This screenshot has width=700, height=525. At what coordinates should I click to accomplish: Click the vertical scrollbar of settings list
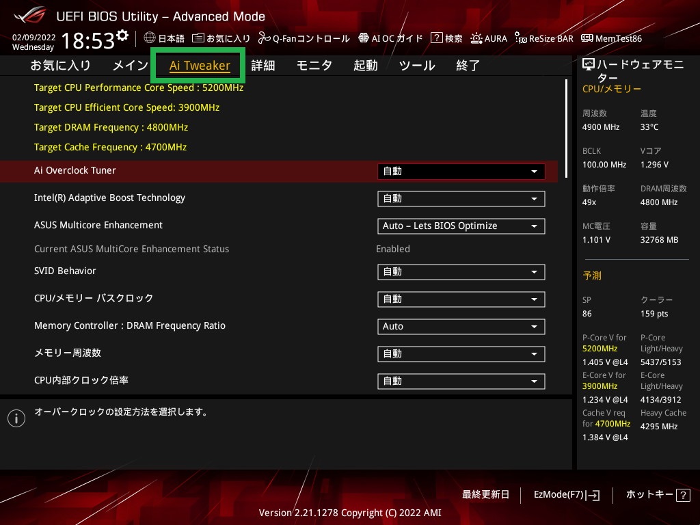tap(566, 129)
